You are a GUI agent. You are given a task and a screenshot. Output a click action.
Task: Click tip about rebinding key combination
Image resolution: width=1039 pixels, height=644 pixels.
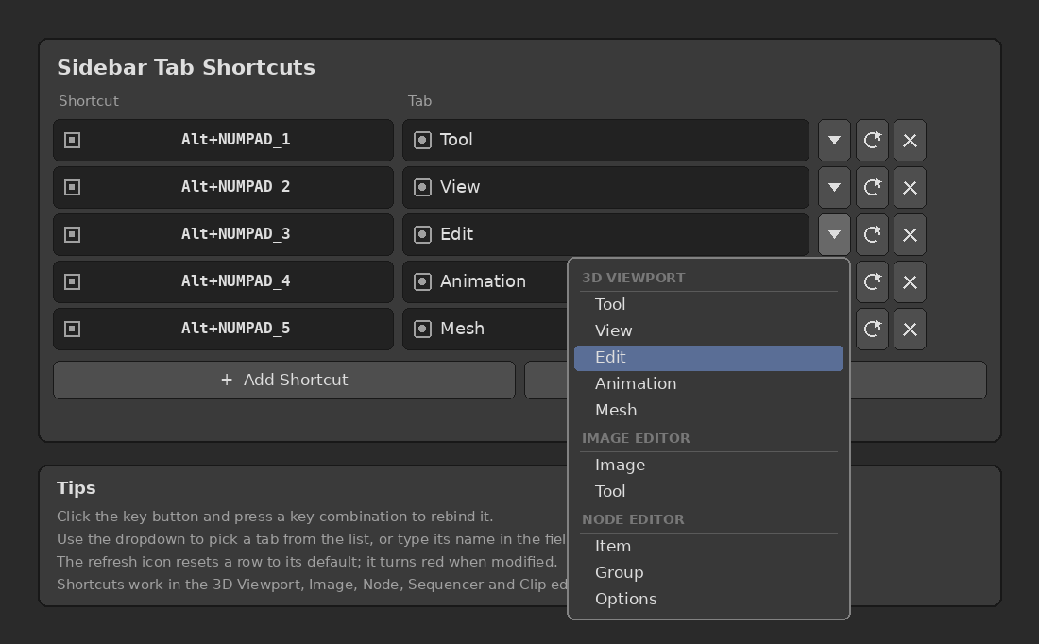[x=275, y=517]
